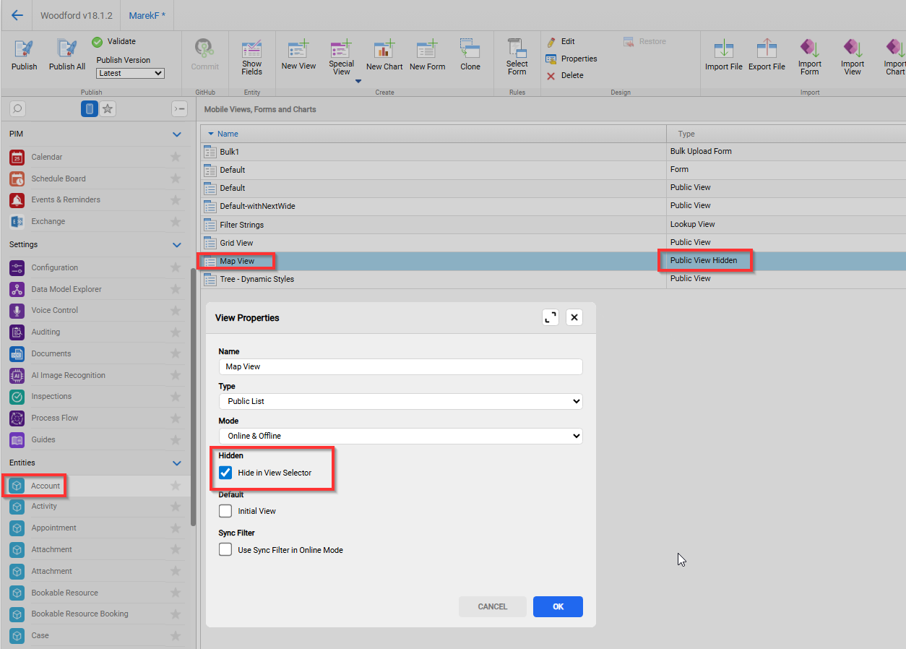
Task: Open the Publish Version dropdown
Action: pos(130,73)
